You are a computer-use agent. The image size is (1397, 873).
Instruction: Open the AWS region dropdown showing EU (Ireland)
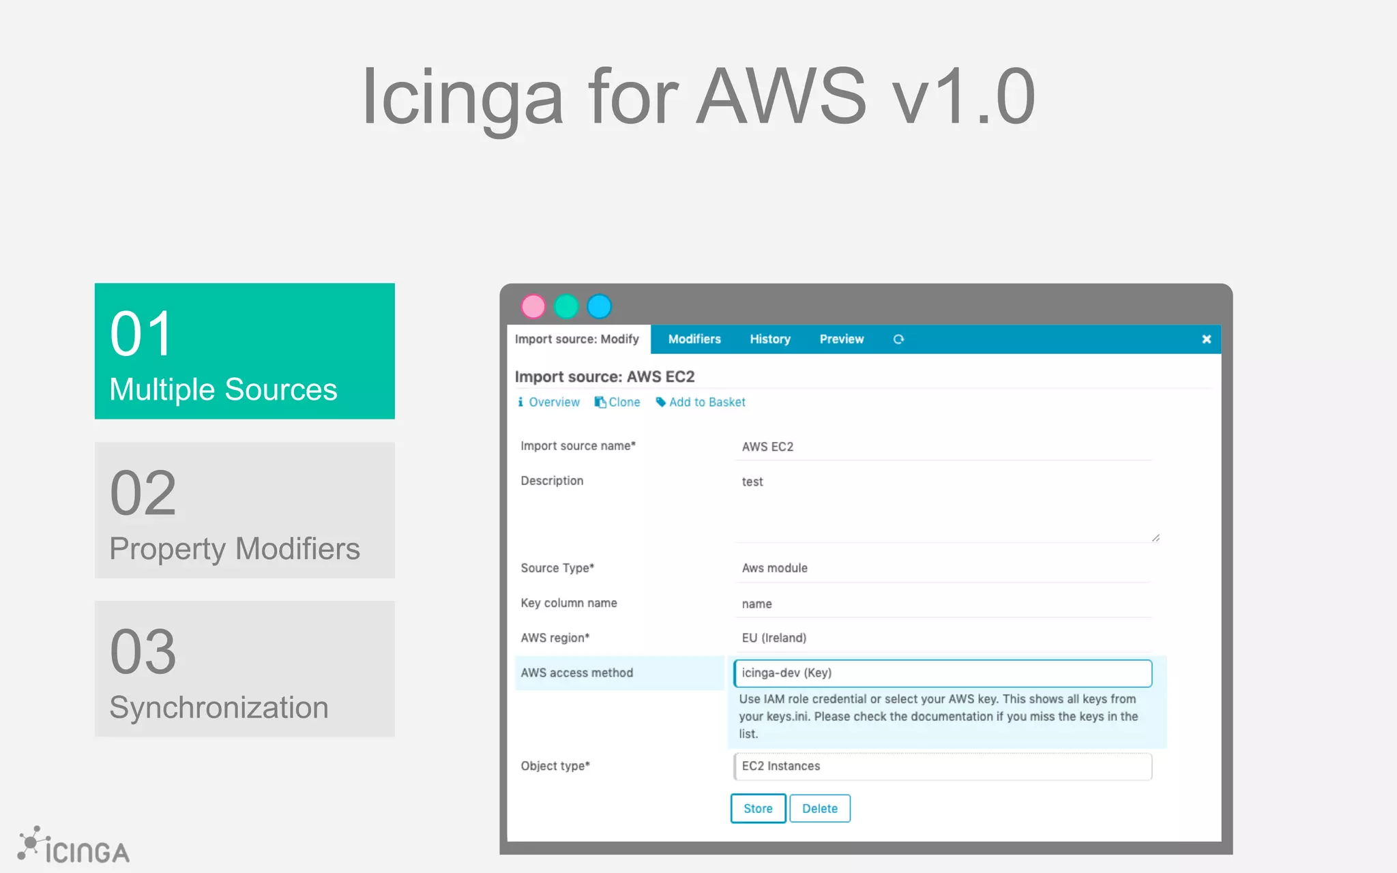point(943,638)
